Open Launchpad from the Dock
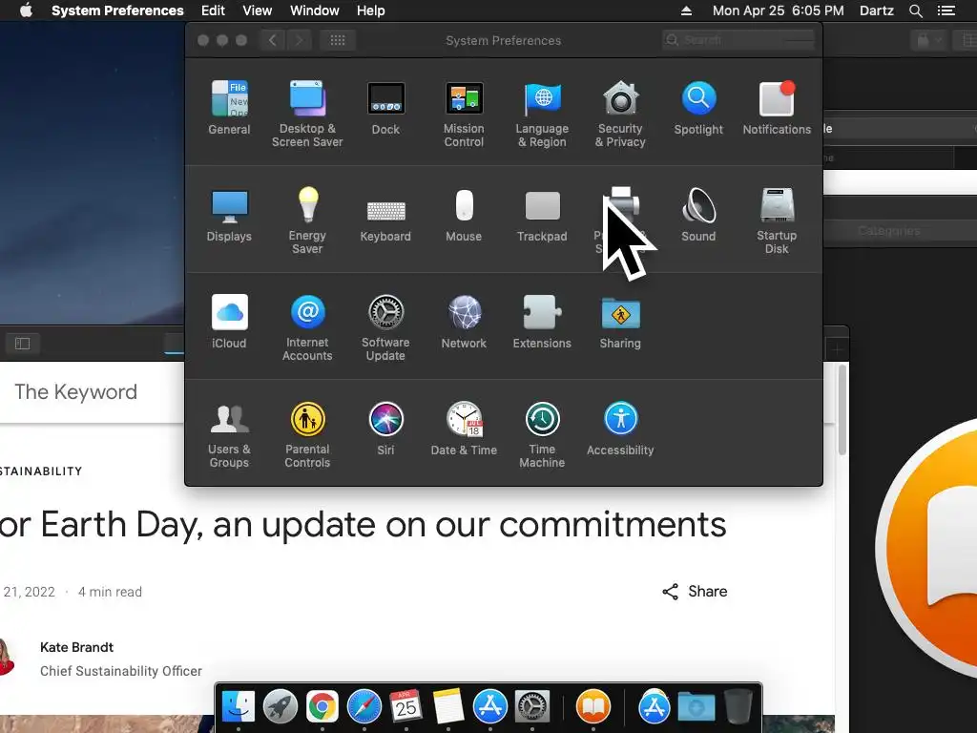This screenshot has height=733, width=977. 281,707
